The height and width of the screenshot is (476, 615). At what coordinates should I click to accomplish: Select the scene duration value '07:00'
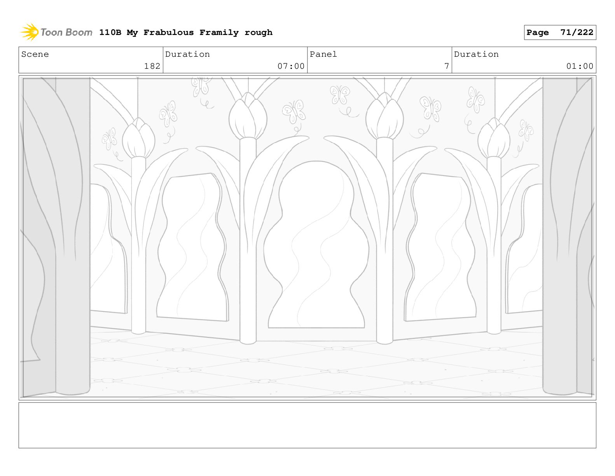click(x=291, y=66)
